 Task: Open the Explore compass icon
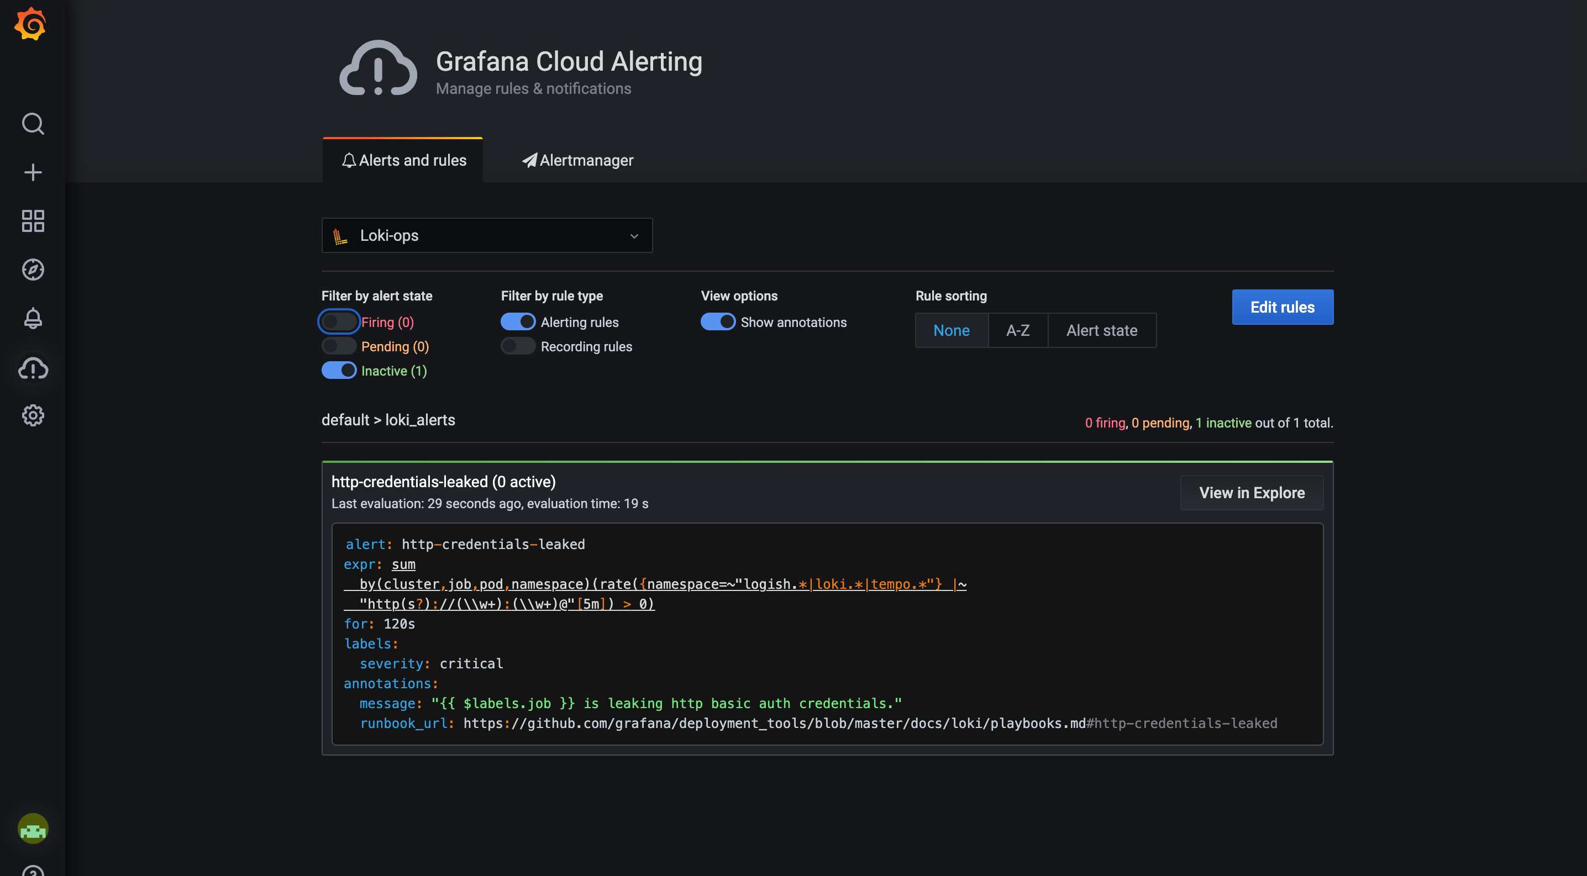point(33,269)
